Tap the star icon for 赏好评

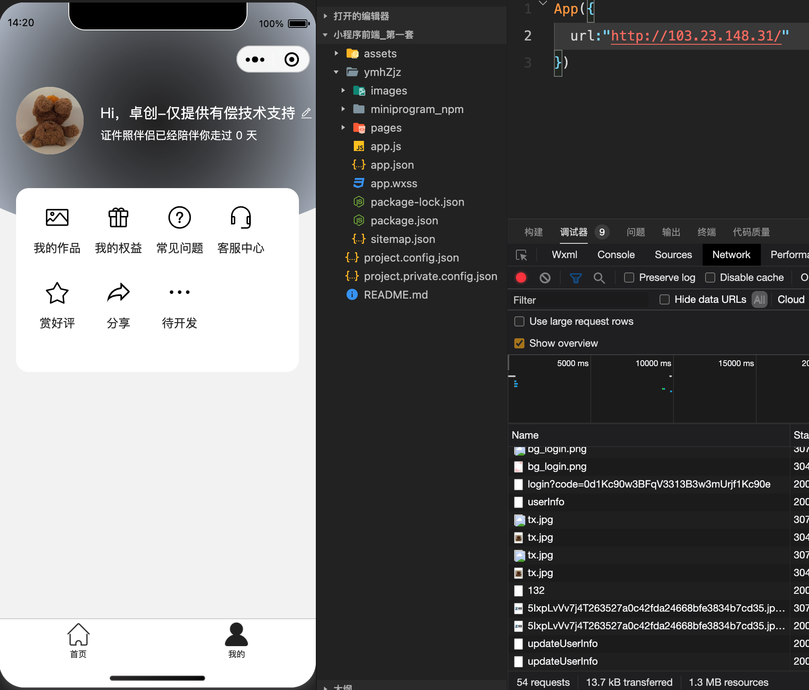57,293
